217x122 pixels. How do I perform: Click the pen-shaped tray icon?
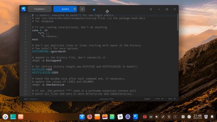click(x=163, y=117)
